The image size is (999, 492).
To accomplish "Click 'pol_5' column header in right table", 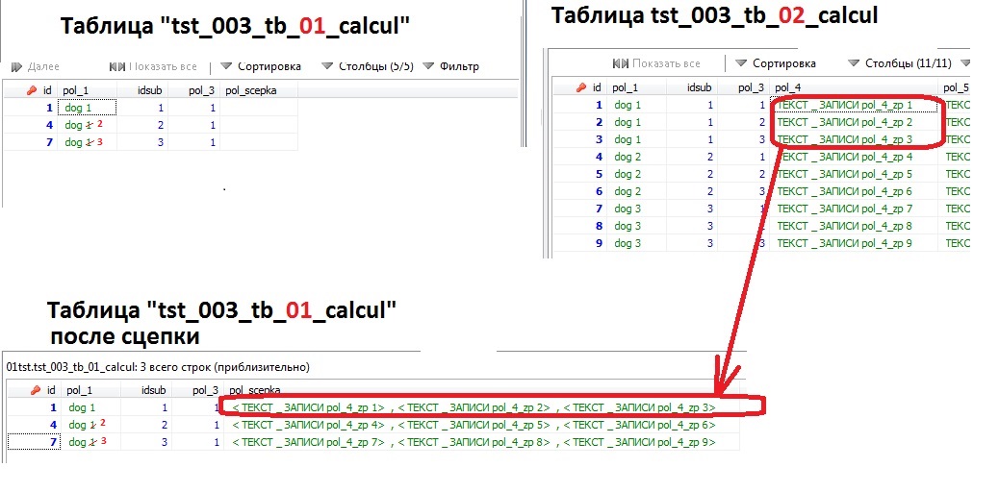I will (x=957, y=87).
